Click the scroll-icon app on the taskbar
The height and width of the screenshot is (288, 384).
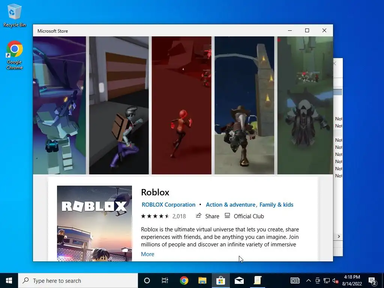tap(257, 280)
